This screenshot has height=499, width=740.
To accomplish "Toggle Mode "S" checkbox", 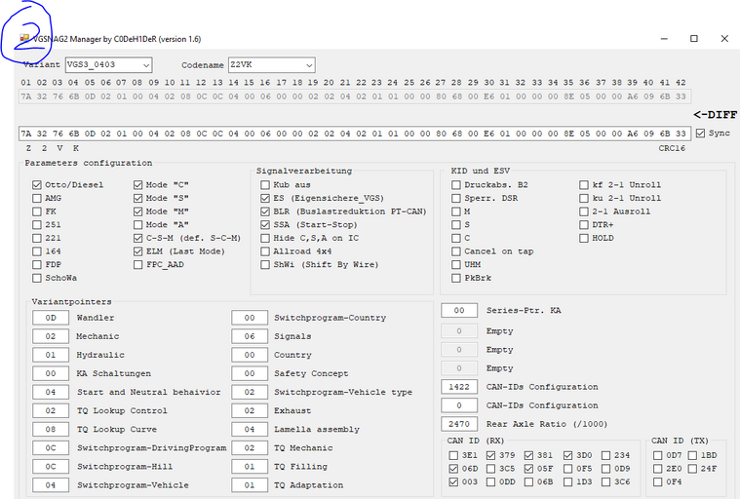I will click(x=137, y=198).
